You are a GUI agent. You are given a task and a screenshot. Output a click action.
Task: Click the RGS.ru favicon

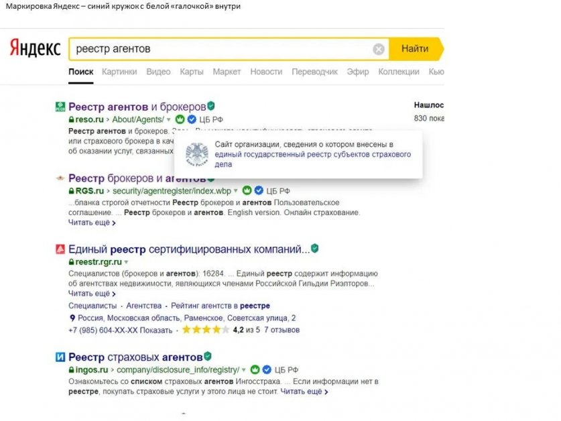click(x=60, y=178)
